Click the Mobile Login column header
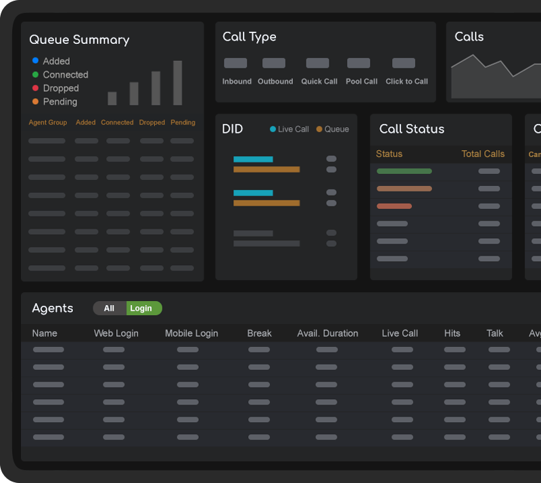 tap(191, 333)
